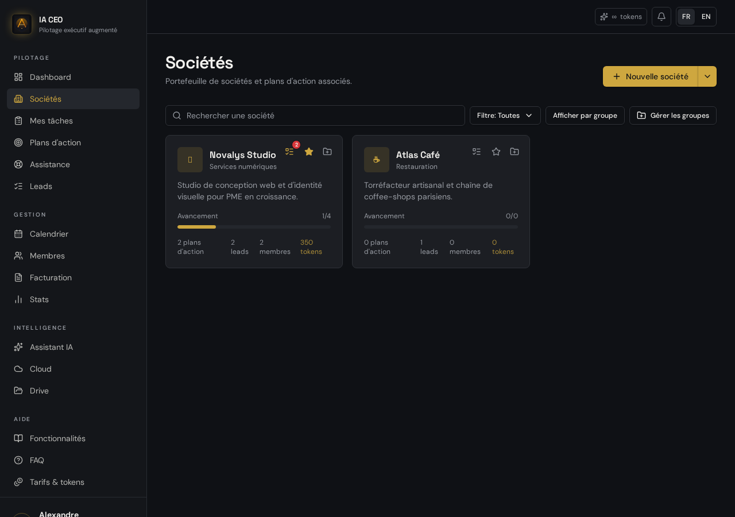The image size is (735, 517).
Task: View the Membres page
Action: (x=73, y=256)
